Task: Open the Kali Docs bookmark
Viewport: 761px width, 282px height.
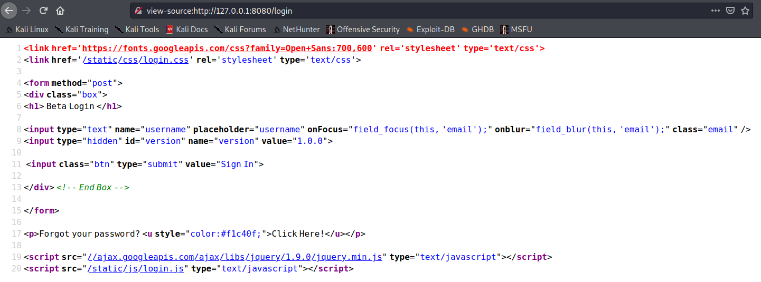Action: click(187, 30)
